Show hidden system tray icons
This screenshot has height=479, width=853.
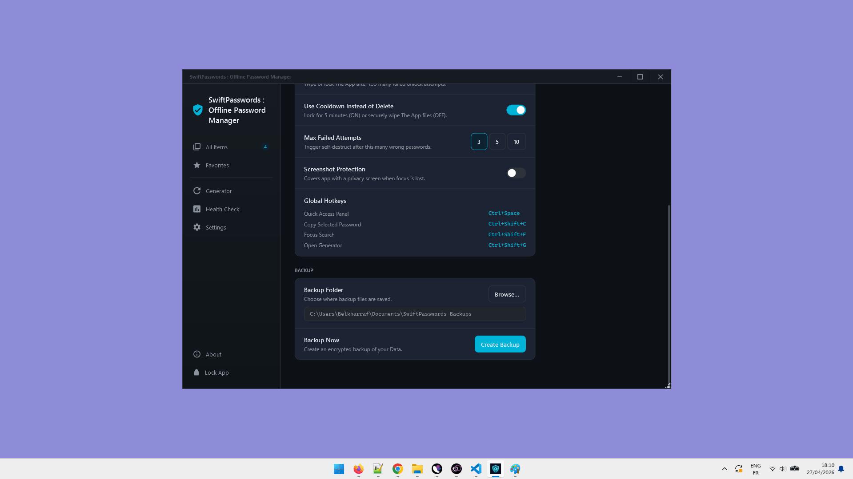[x=724, y=469]
